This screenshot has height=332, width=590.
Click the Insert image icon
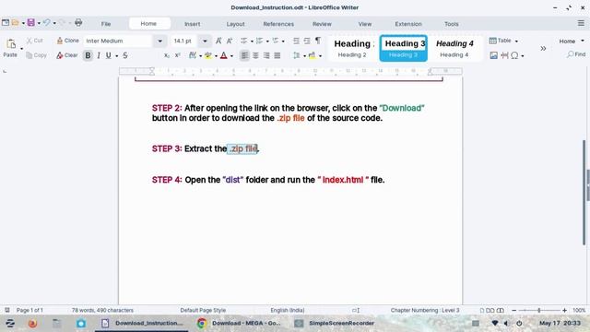point(494,55)
